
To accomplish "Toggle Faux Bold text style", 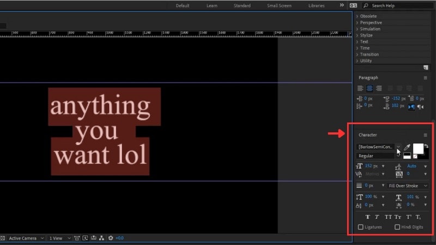I will tap(367, 217).
